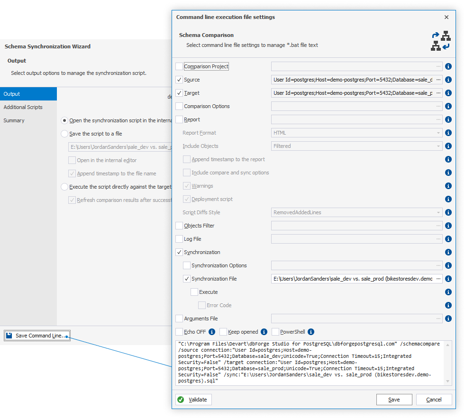Choose Save the script to a file
Image resolution: width=474 pixels, height=419 pixels.
point(64,134)
